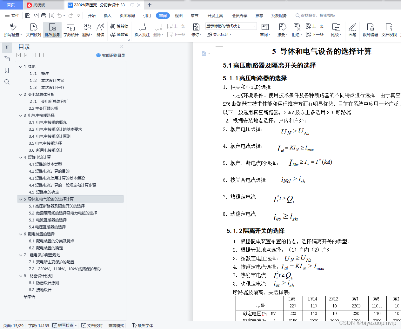This screenshot has height=329, width=401.
Task: Collapse the 8 防雷设计说明 node
Action: tap(21, 276)
